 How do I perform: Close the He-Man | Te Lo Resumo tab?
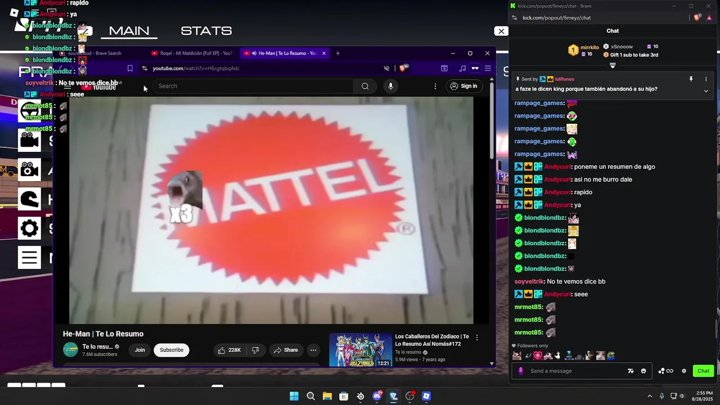pyautogui.click(x=323, y=53)
